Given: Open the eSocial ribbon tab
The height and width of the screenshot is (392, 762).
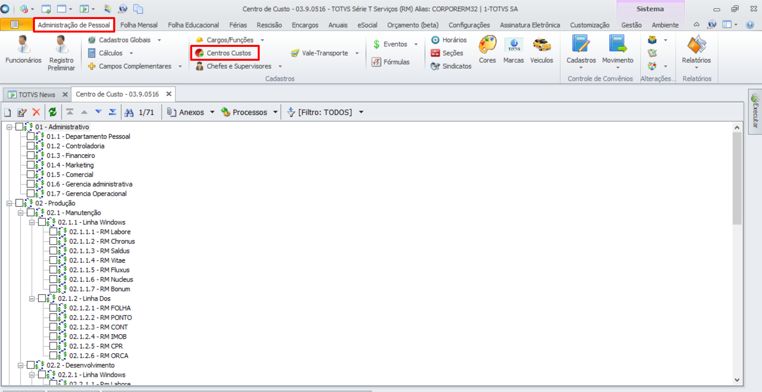Looking at the screenshot, I should 367,25.
